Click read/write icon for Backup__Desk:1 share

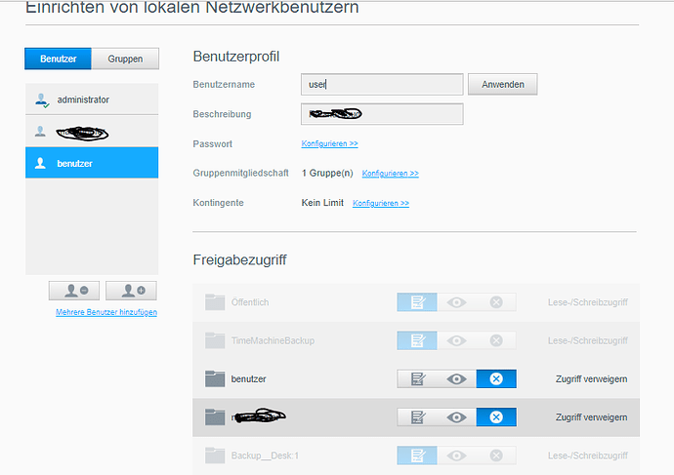click(x=417, y=455)
